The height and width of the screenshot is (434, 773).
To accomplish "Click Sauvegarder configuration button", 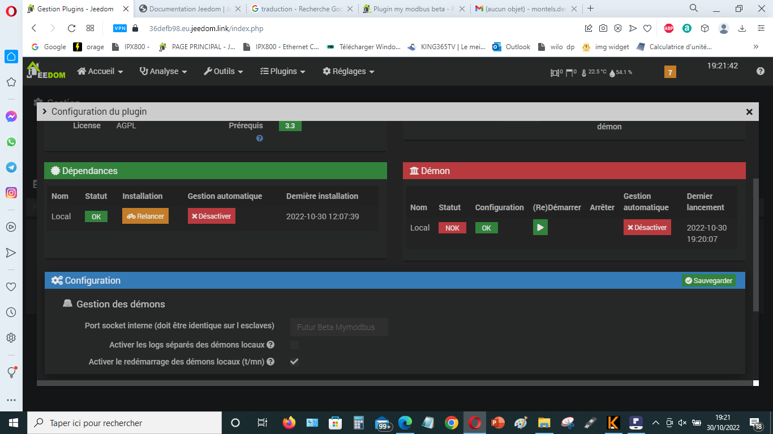I will pos(708,280).
